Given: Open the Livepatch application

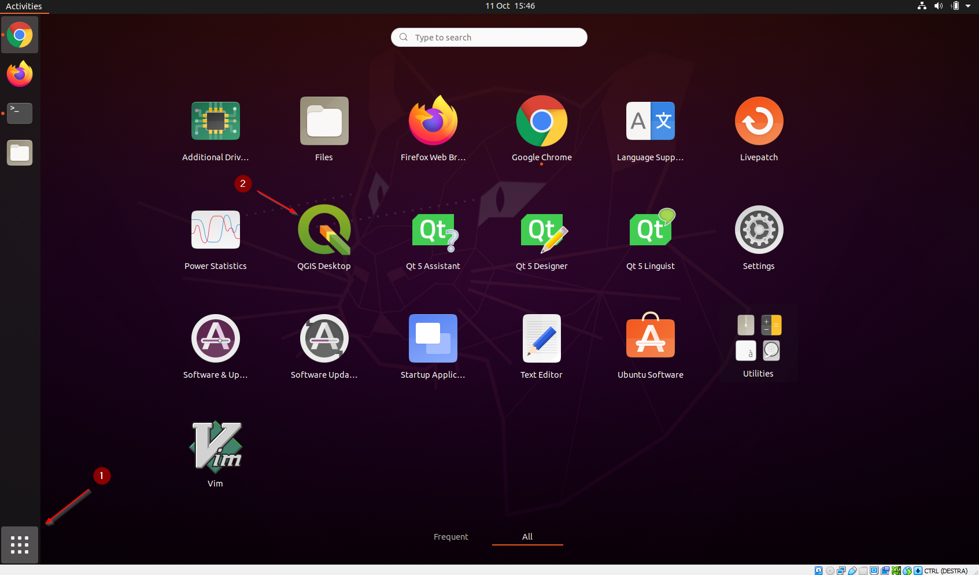Looking at the screenshot, I should point(759,121).
